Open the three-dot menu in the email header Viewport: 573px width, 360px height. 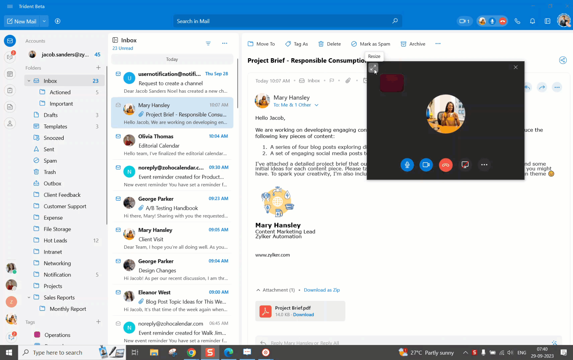pyautogui.click(x=557, y=87)
